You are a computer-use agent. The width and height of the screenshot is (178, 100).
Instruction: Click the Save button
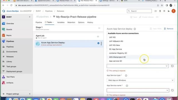point(134,17)
